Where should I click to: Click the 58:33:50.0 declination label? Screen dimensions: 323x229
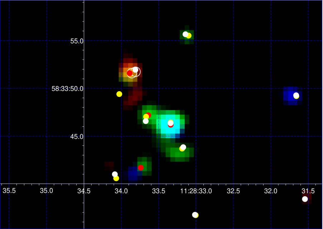[67, 89]
